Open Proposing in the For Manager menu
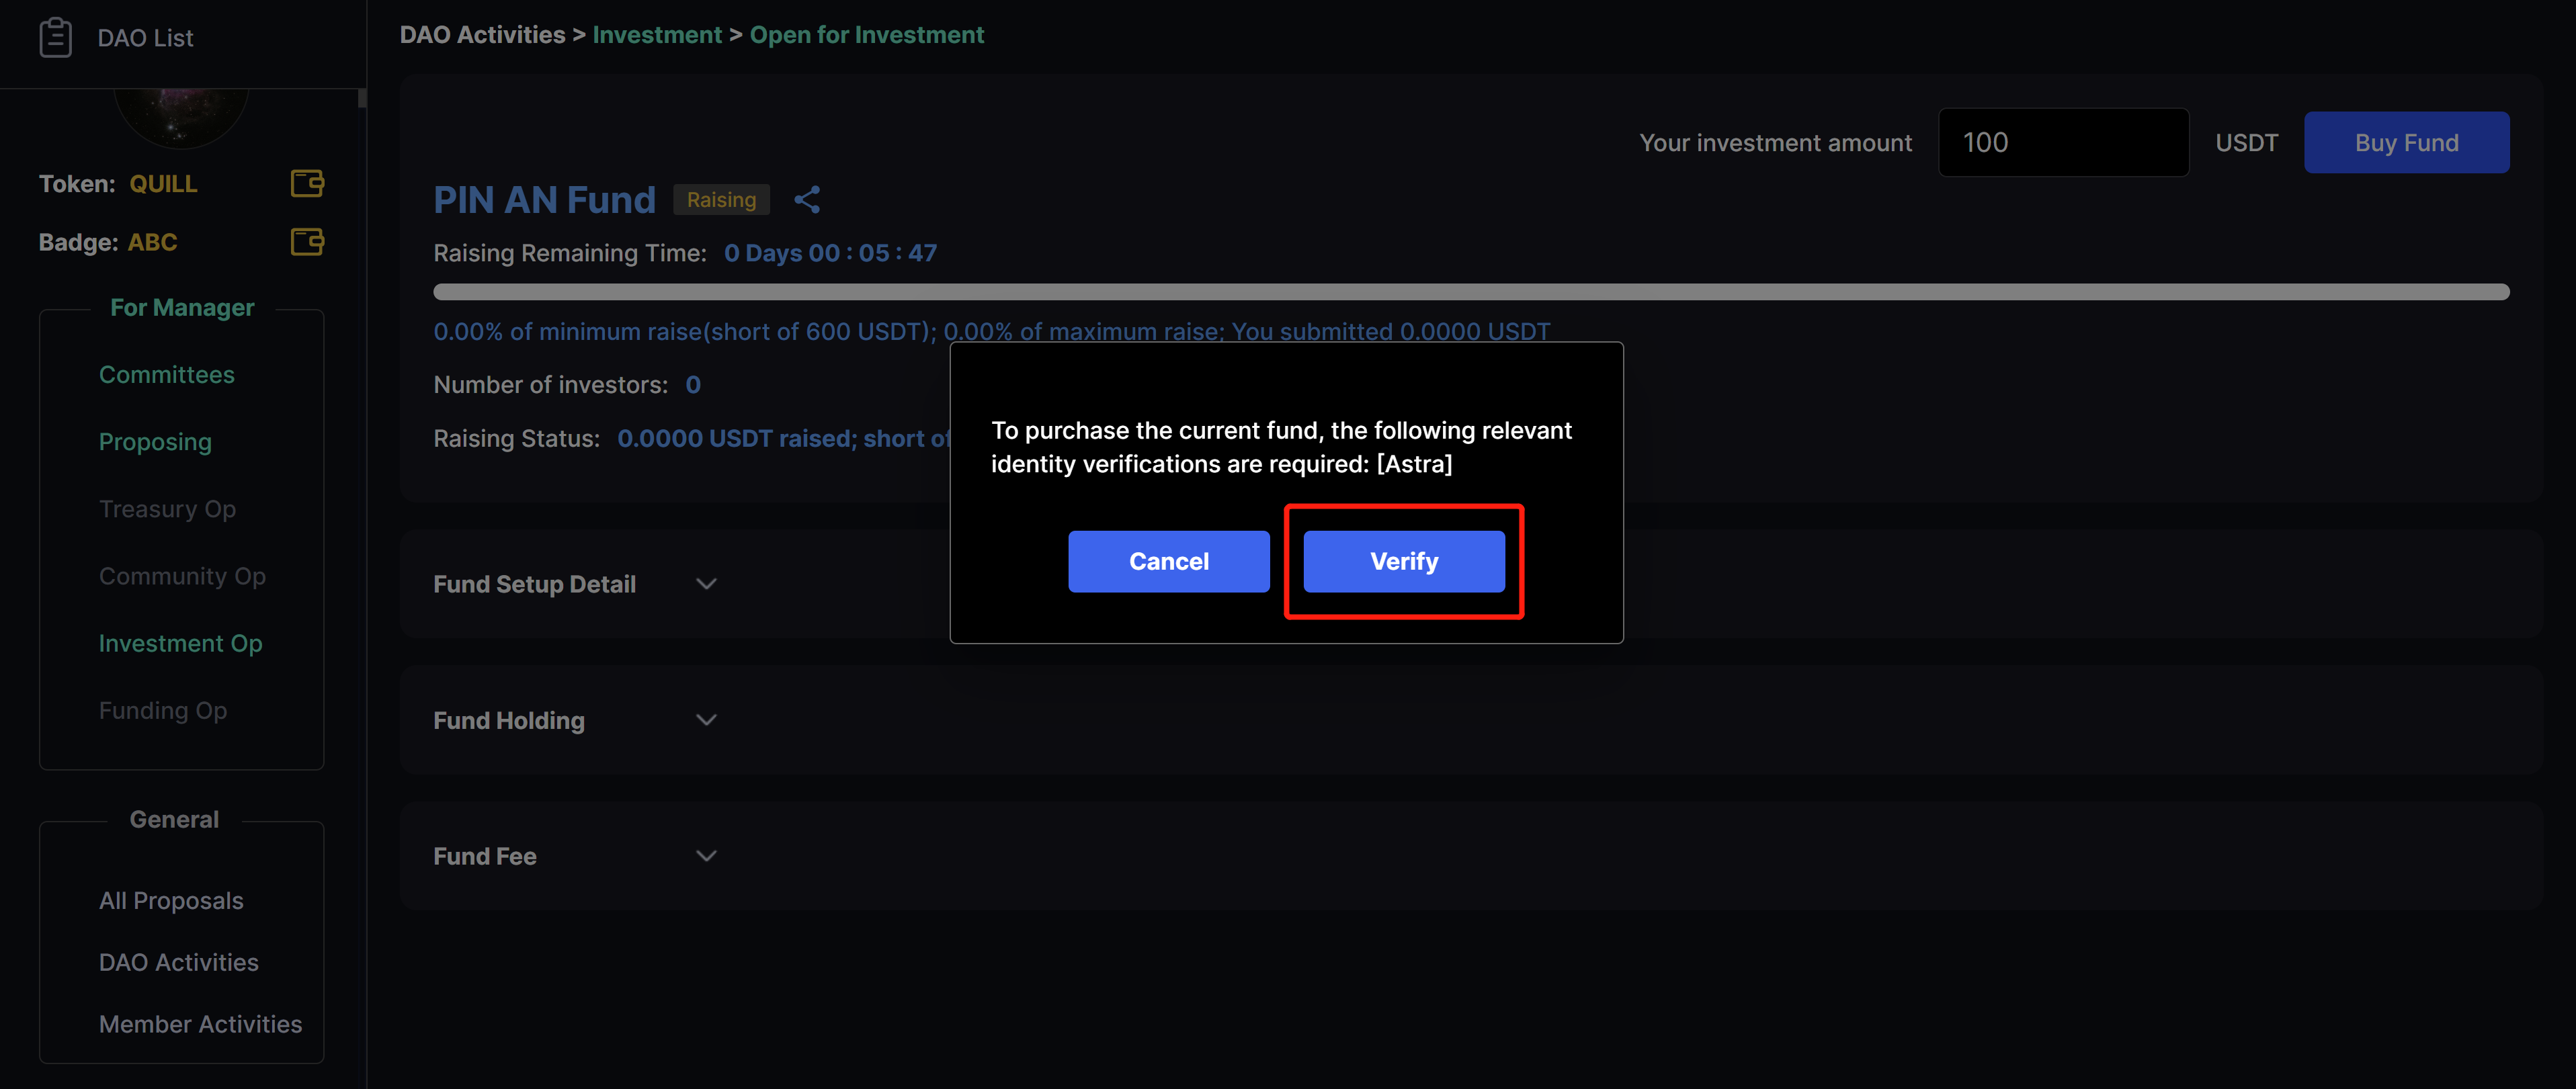2576x1089 pixels. coord(155,442)
